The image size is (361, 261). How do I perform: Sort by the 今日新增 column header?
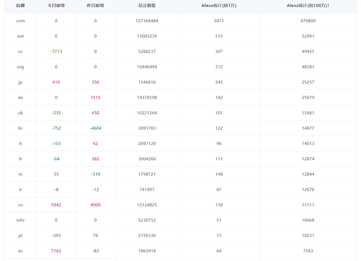56,6
